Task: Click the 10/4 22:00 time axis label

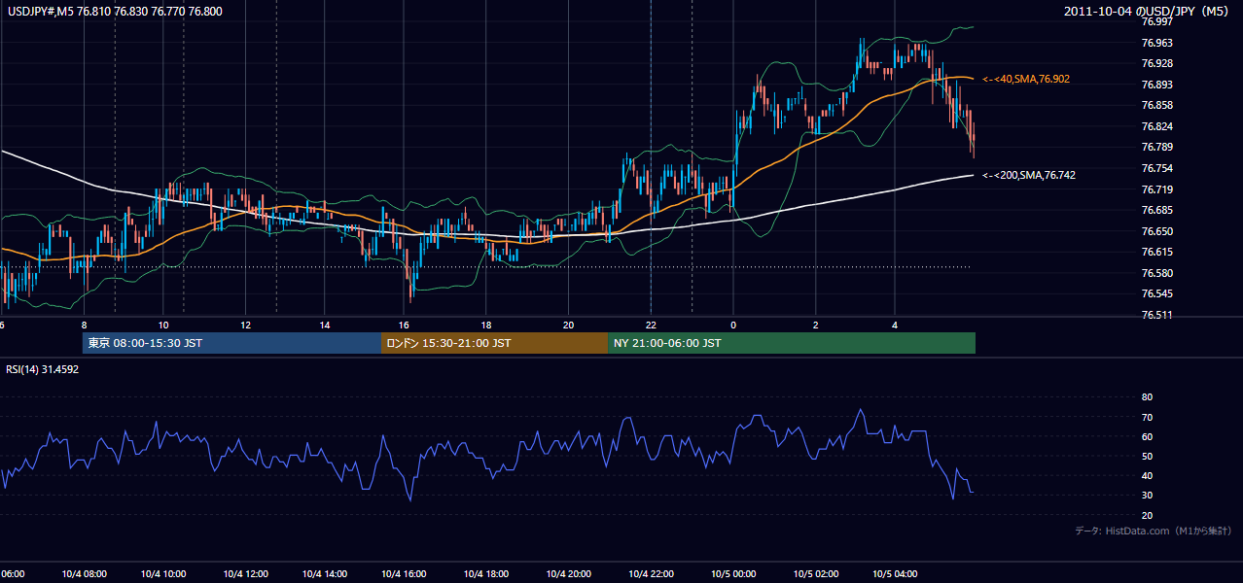Action: click(650, 573)
